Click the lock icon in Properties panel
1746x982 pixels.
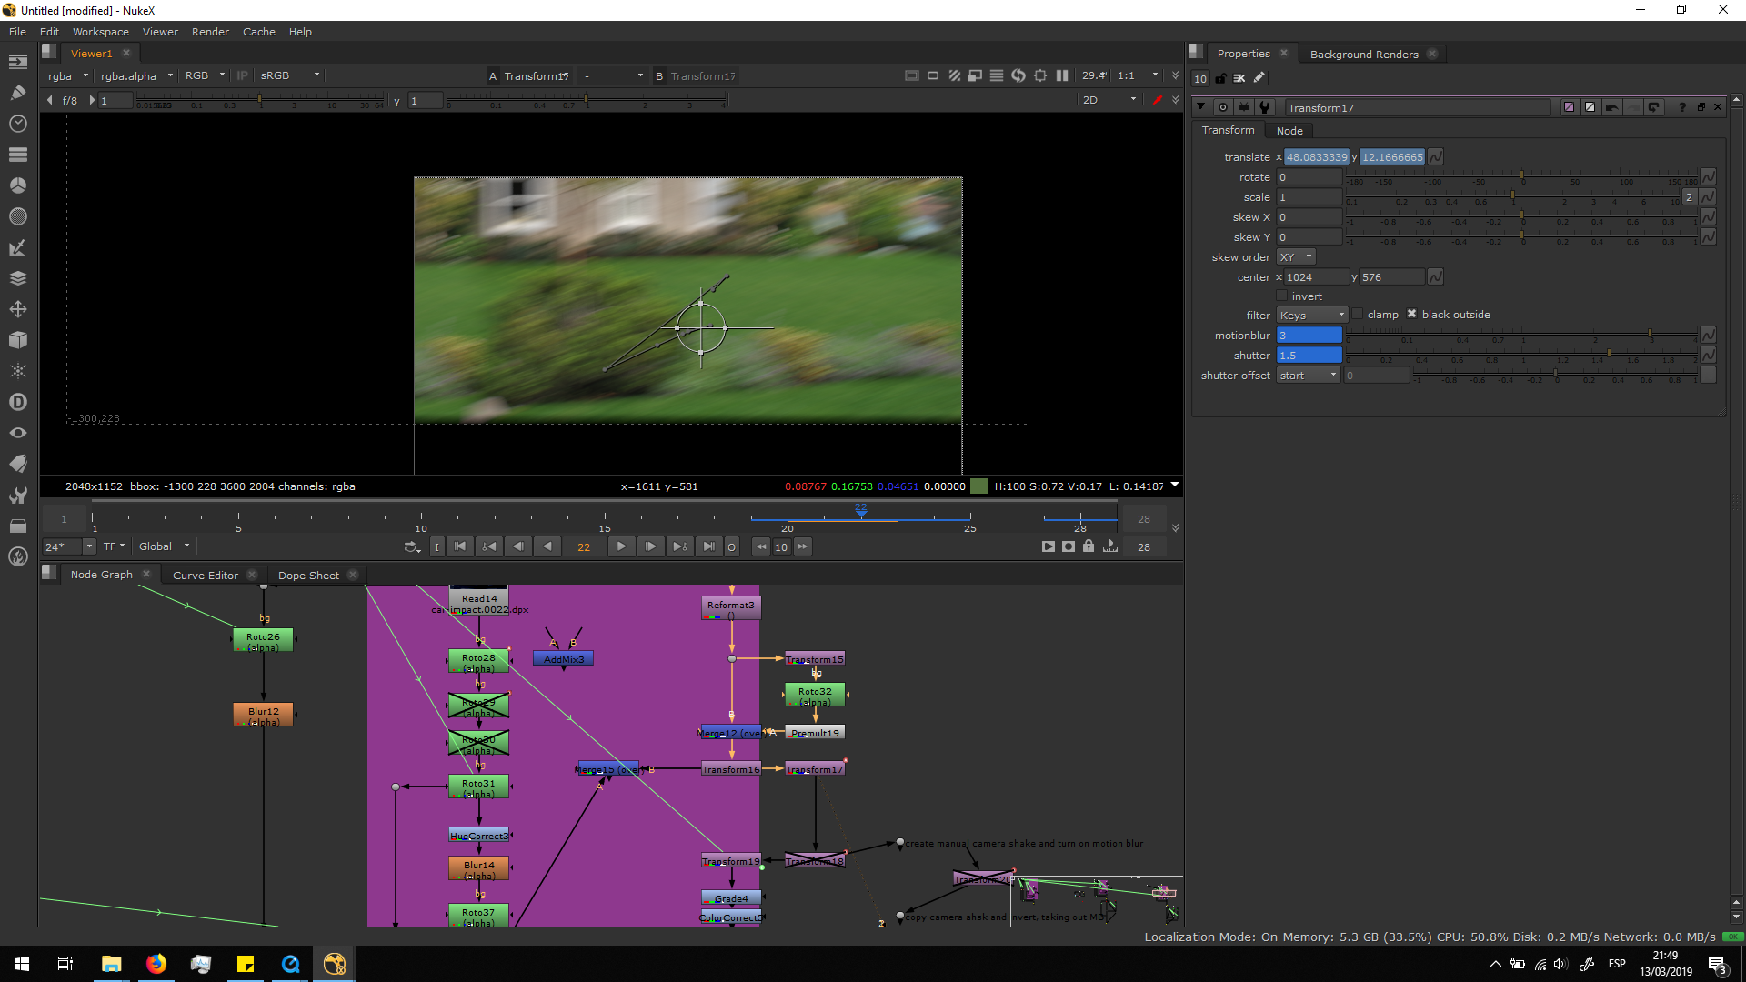1220,79
